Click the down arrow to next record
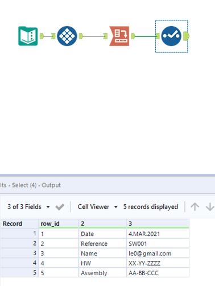The height and width of the screenshot is (286, 215). pyautogui.click(x=210, y=207)
